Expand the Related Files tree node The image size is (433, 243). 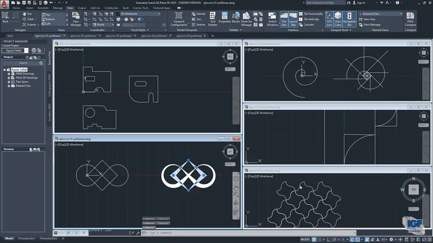(x=9, y=86)
